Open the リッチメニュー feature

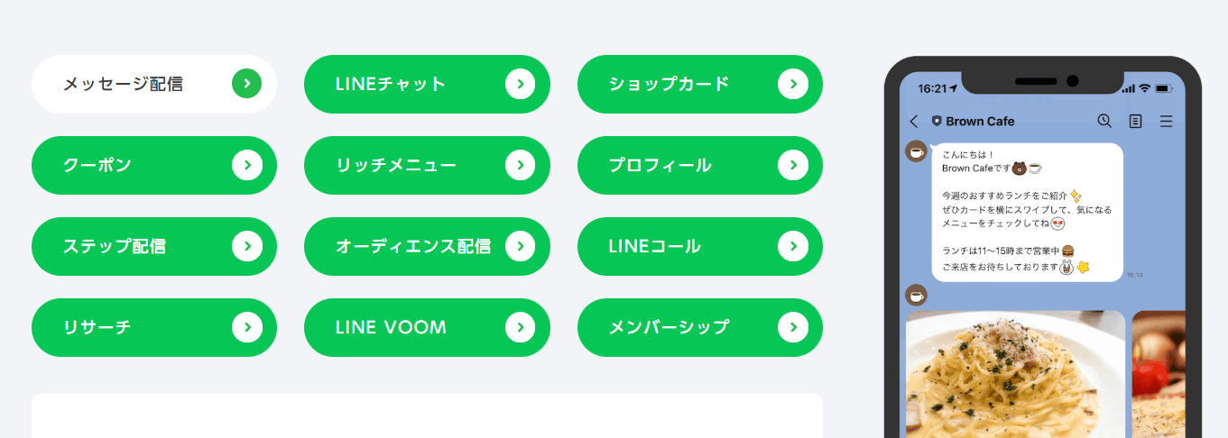pos(427,165)
